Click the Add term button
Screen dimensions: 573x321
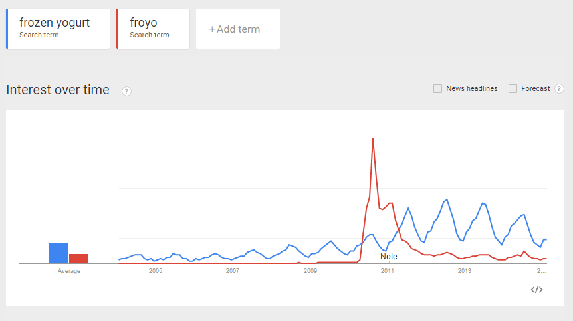pyautogui.click(x=238, y=29)
